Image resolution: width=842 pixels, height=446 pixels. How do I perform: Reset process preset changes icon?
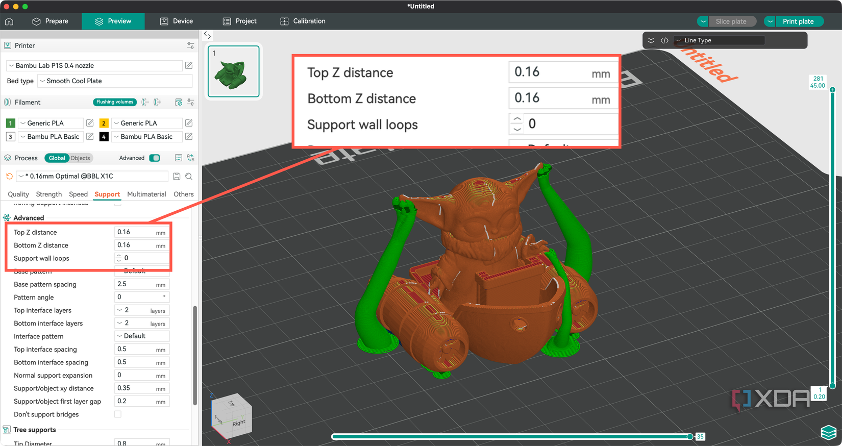click(x=9, y=176)
